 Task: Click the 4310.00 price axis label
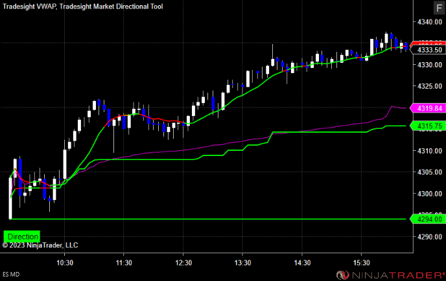click(430, 151)
